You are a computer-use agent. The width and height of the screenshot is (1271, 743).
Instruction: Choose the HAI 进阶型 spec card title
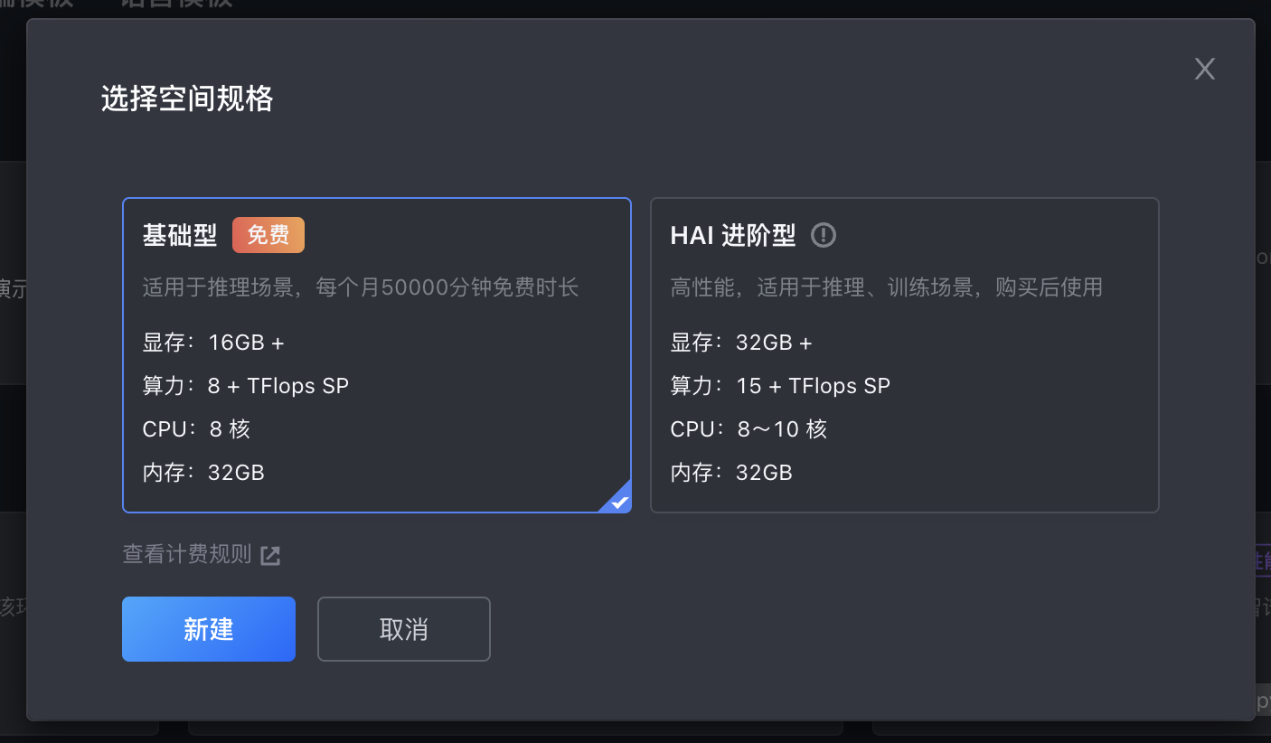[732, 236]
